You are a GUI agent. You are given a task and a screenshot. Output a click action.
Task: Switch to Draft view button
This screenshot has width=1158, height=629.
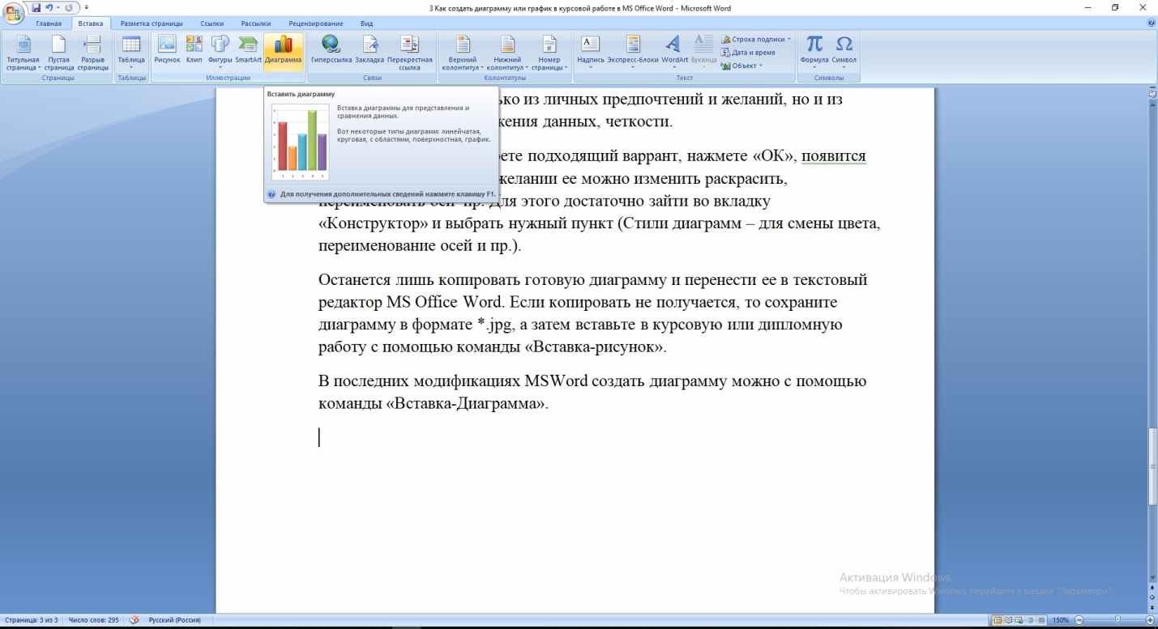coord(1040,620)
